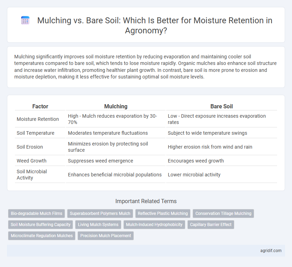This screenshot has width=292, height=267.
Task: Open the Capillary Barrier Effect tag
Action: click(x=211, y=225)
